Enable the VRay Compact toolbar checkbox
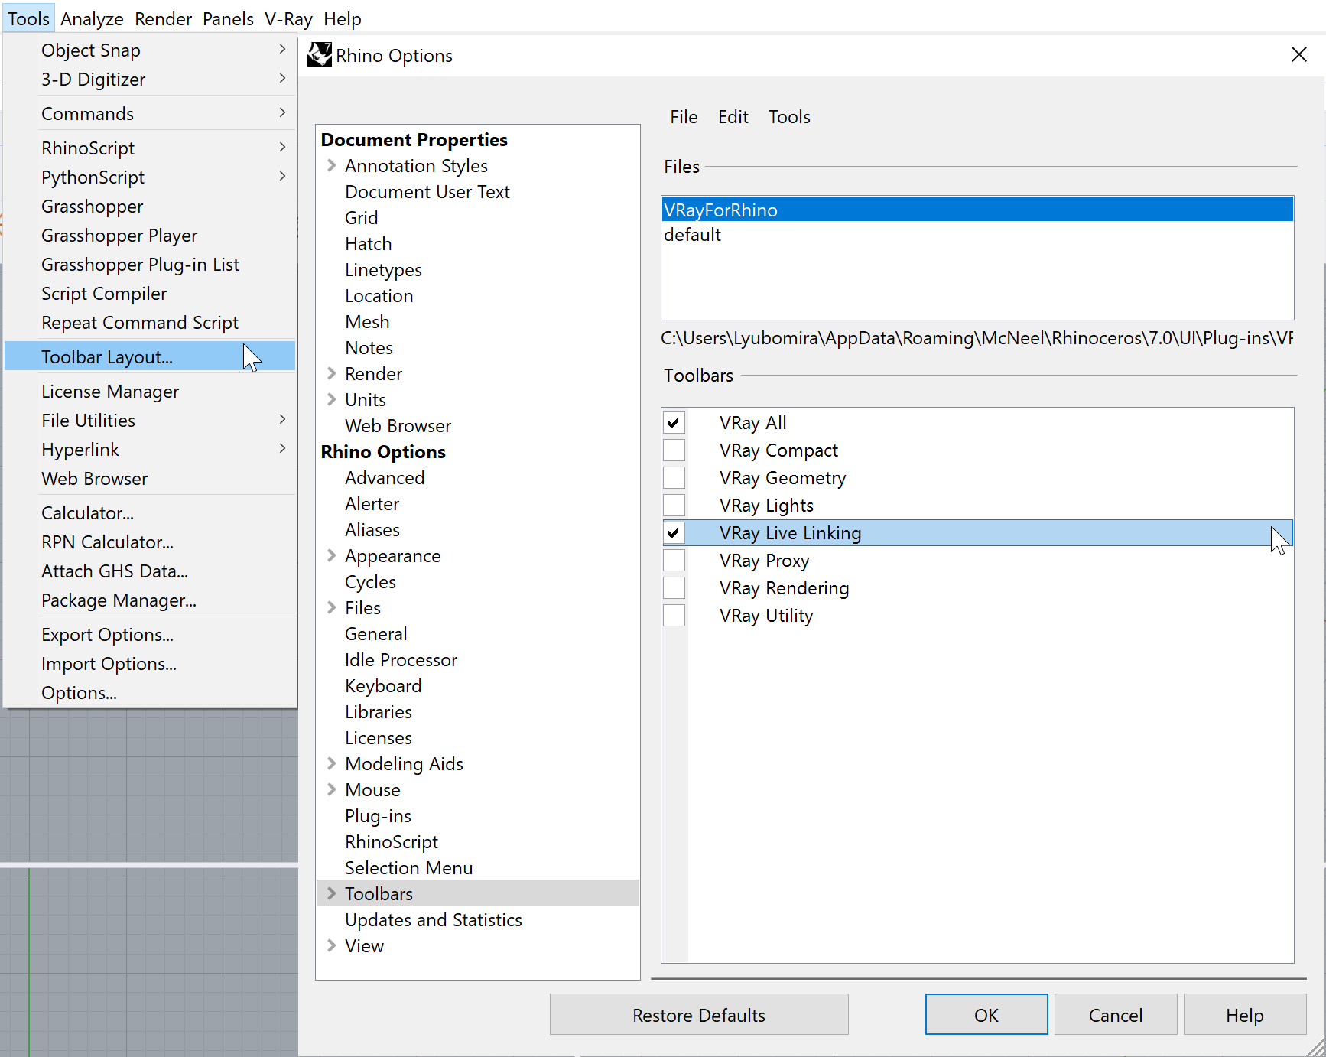 (674, 450)
